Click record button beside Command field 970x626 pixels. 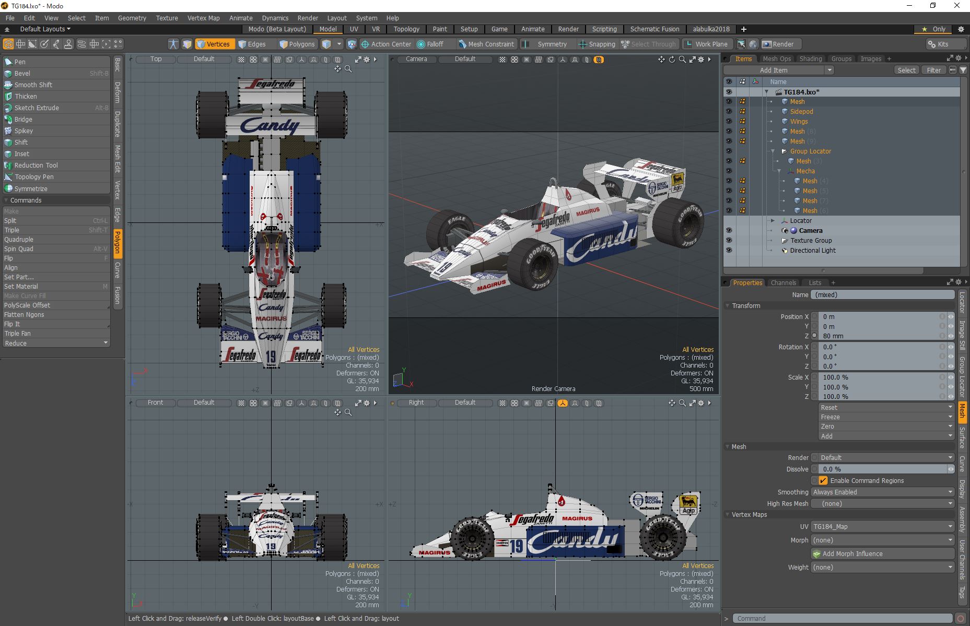tap(960, 618)
